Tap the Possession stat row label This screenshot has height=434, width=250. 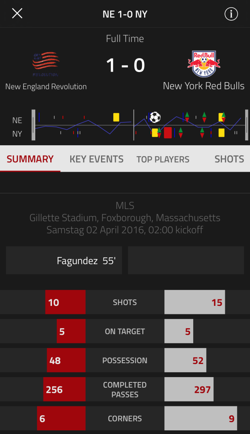[x=125, y=360]
